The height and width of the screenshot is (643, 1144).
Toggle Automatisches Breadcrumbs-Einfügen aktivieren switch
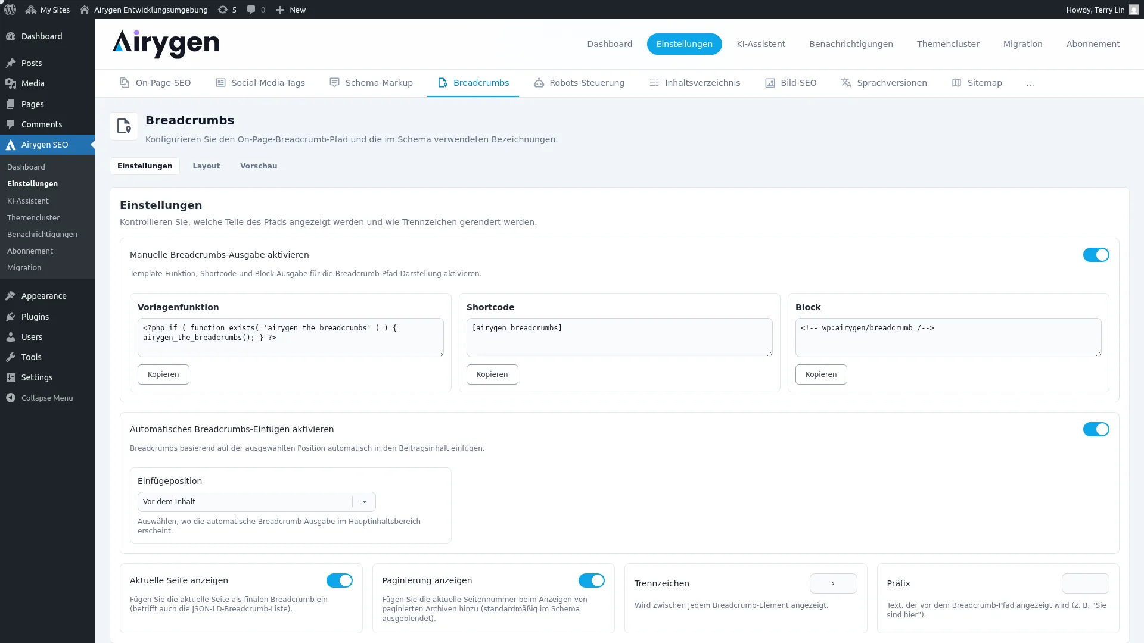point(1096,429)
